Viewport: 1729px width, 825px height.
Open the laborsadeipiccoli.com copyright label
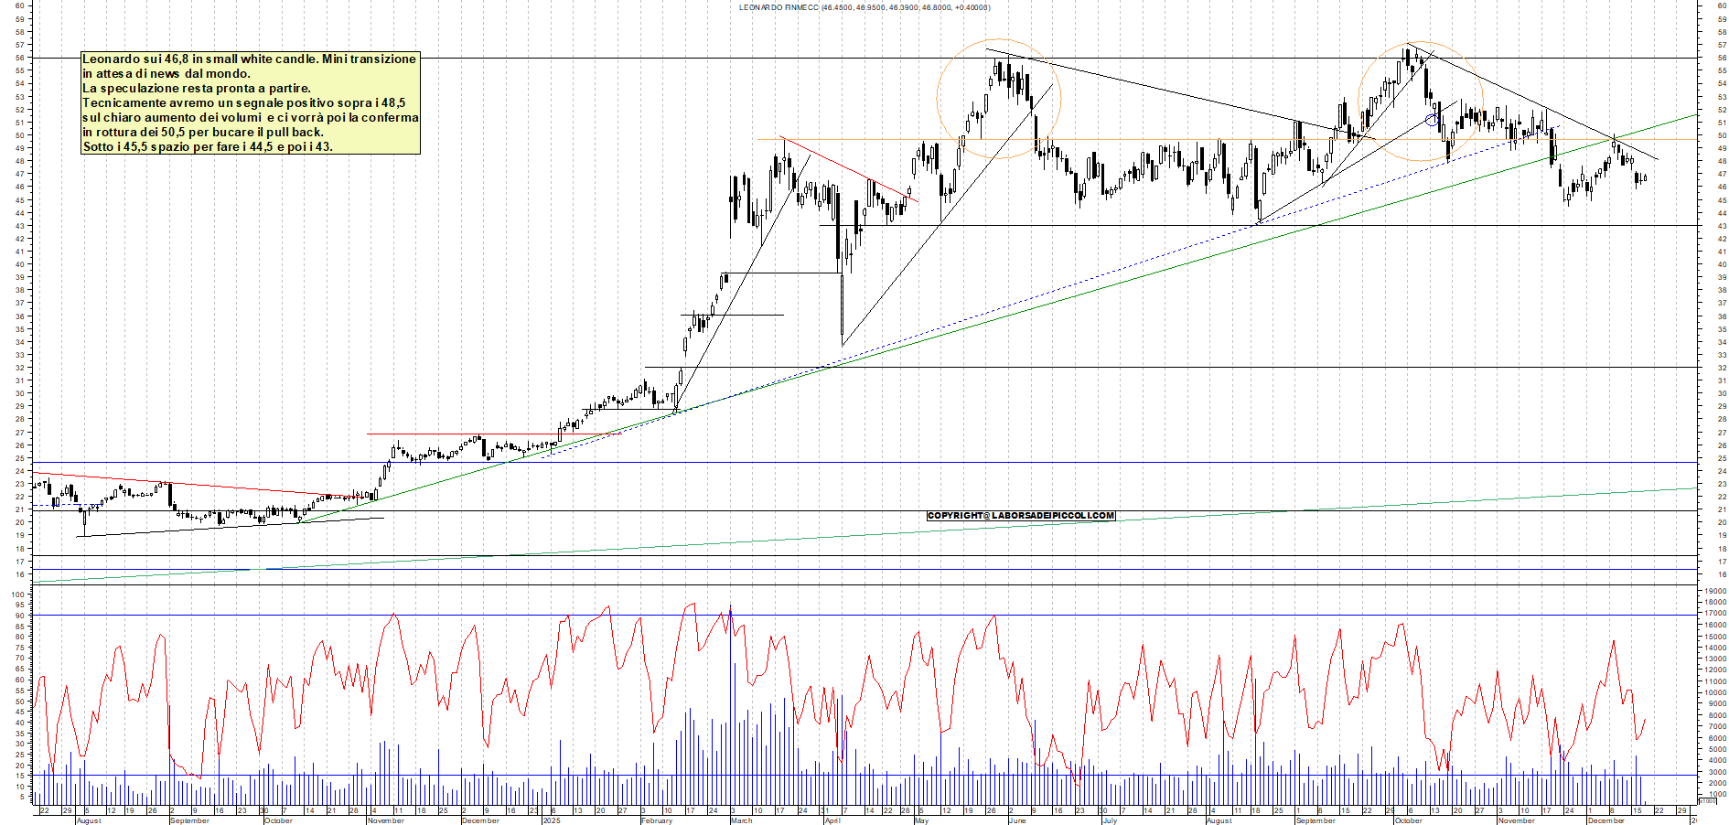(1020, 516)
